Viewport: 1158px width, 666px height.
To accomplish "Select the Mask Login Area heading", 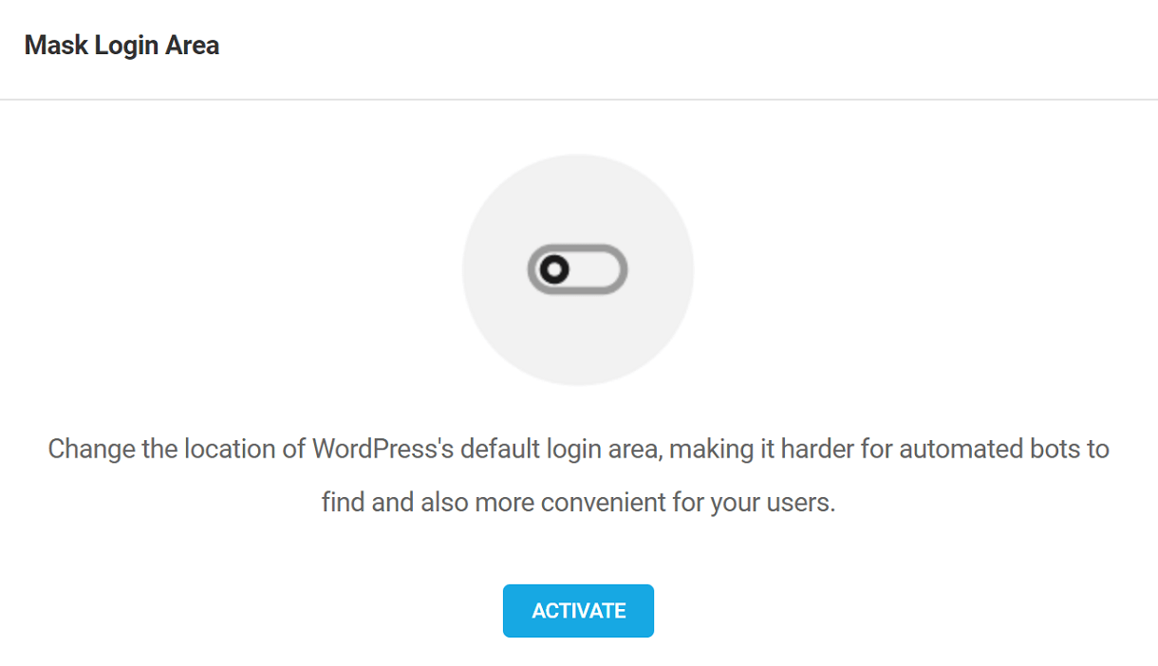I will tap(121, 46).
